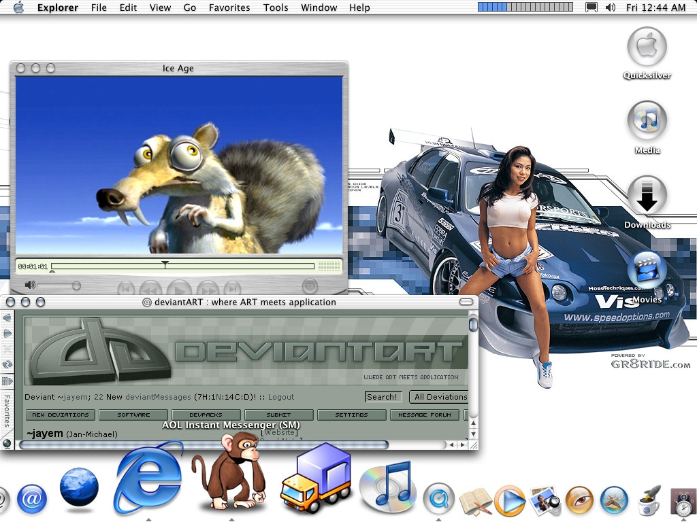Open the All Deviations dropdown

pyautogui.click(x=439, y=397)
